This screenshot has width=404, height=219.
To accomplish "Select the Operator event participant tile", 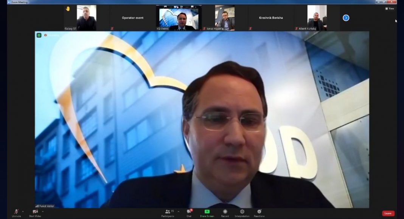I will point(132,18).
